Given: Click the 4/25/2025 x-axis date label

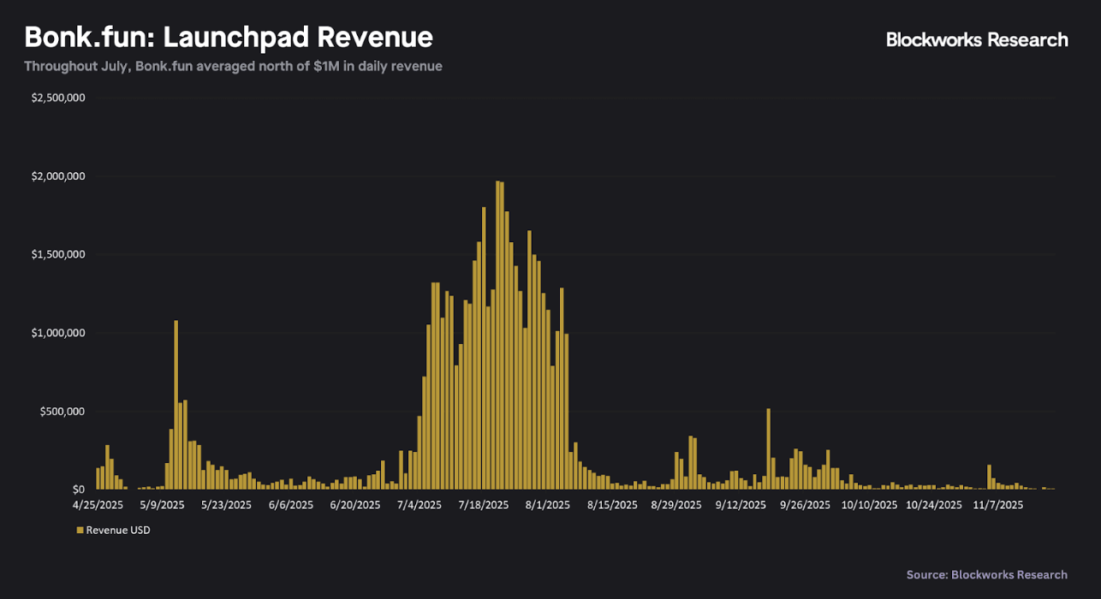Looking at the screenshot, I should coord(99,505).
